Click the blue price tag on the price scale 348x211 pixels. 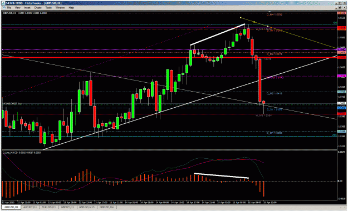pos(341,108)
